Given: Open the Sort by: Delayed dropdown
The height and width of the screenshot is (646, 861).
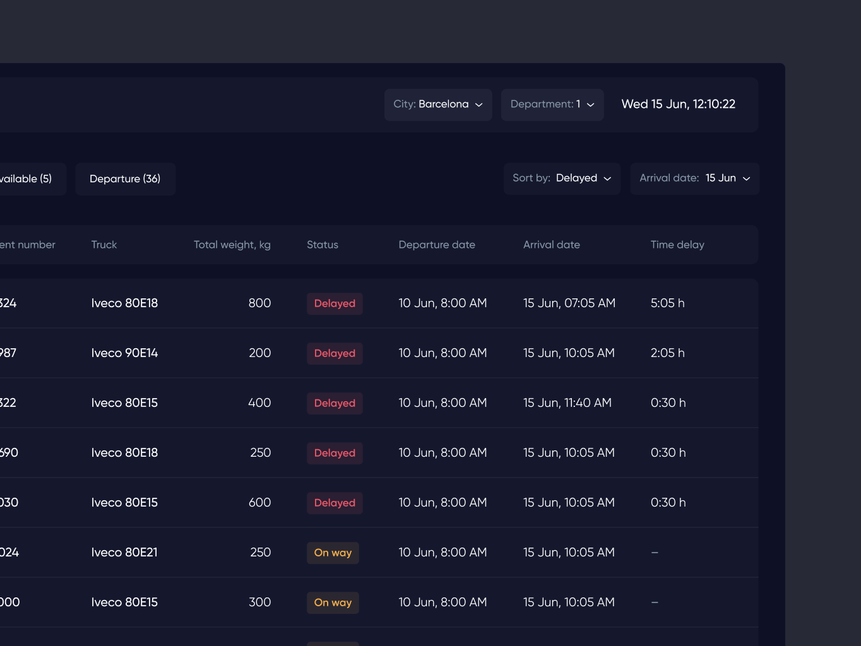Looking at the screenshot, I should click(x=561, y=178).
